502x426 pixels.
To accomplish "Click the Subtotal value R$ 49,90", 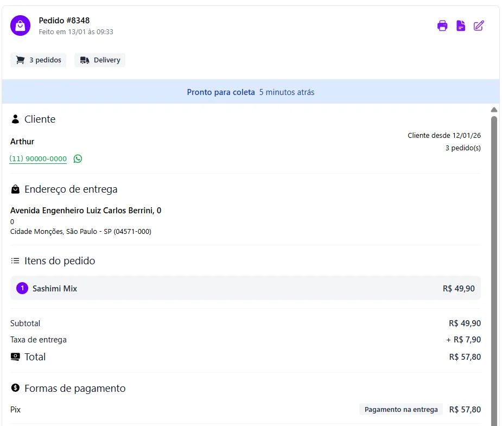I will [465, 323].
